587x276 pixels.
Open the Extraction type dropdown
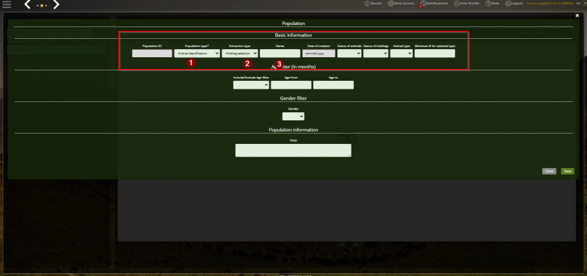(240, 54)
